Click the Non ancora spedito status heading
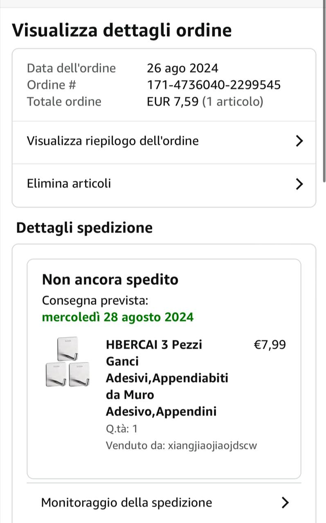Screen dimensions: 326x523 [110, 280]
